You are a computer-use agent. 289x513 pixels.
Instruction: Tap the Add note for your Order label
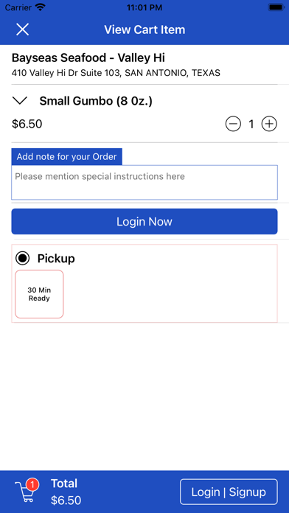coord(67,157)
